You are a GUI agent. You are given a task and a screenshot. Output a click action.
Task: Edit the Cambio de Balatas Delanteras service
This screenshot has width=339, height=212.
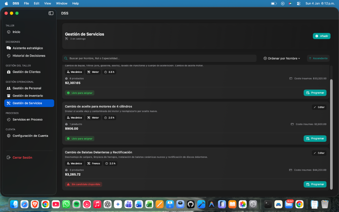[319, 153]
